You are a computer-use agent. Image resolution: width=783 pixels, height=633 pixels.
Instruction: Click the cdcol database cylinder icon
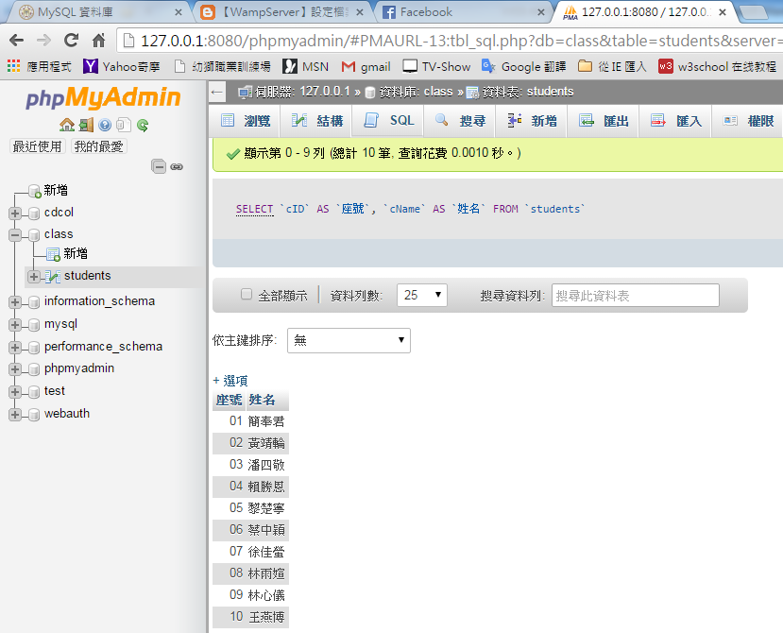pyautogui.click(x=34, y=214)
